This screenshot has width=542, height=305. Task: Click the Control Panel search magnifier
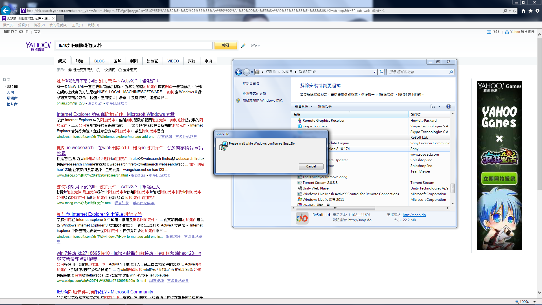point(451,72)
